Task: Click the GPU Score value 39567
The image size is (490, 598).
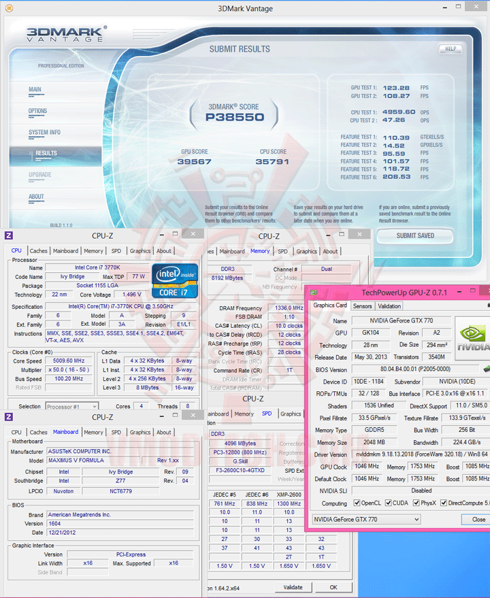Action: pyautogui.click(x=194, y=162)
